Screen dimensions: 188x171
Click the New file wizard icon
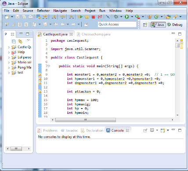click(x=7, y=17)
